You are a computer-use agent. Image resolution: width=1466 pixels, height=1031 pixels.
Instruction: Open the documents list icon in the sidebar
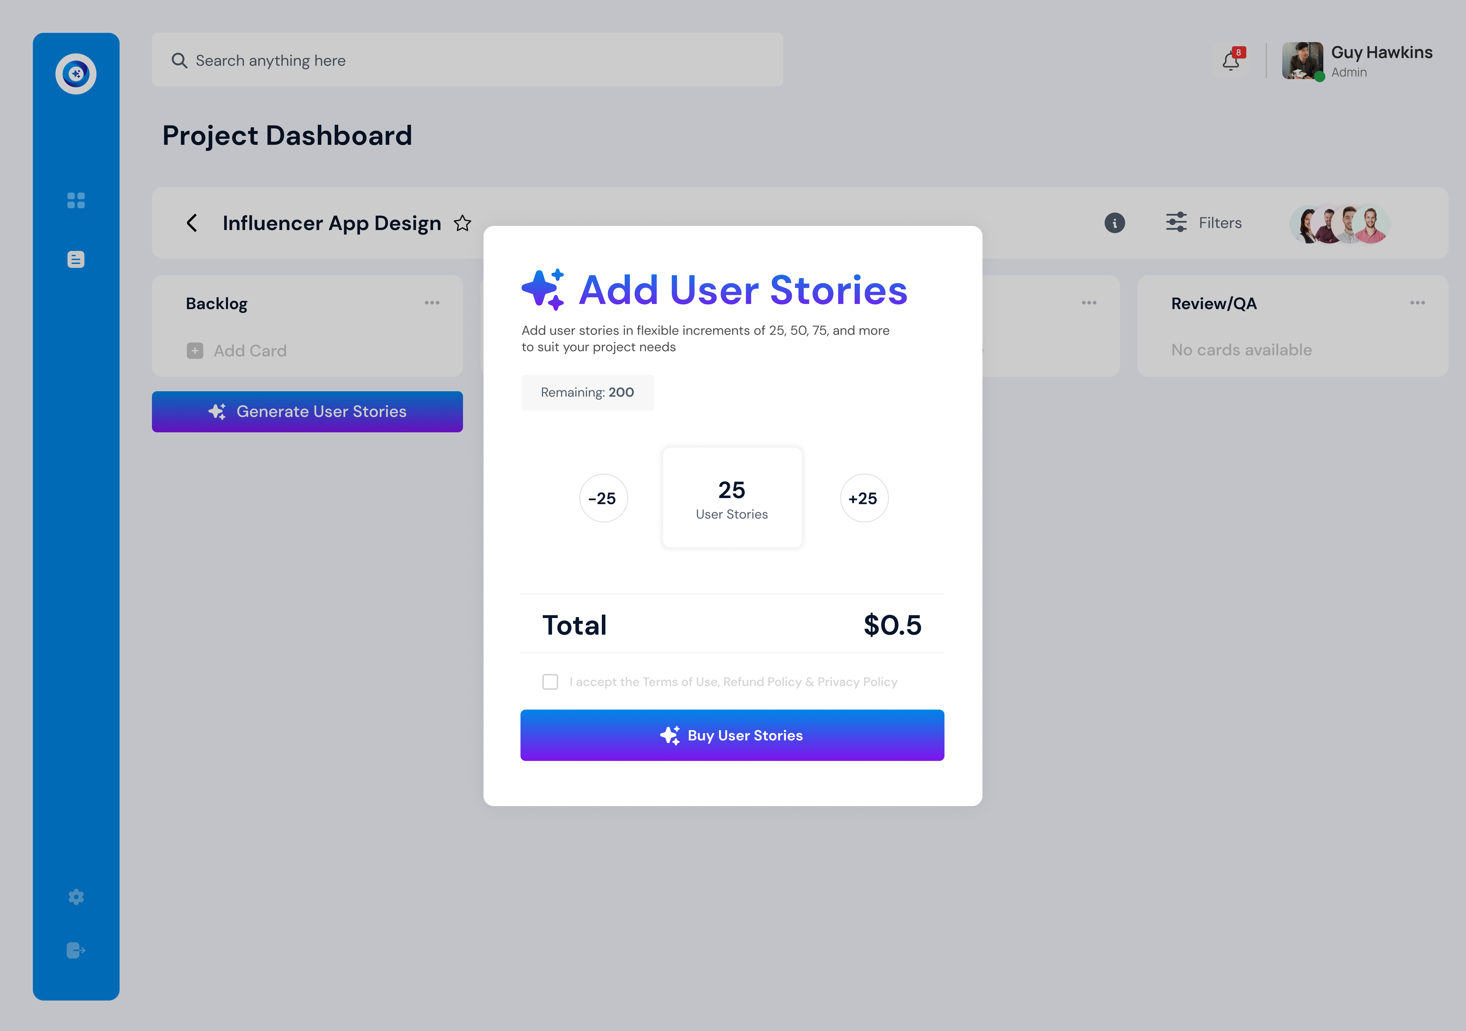(x=76, y=259)
